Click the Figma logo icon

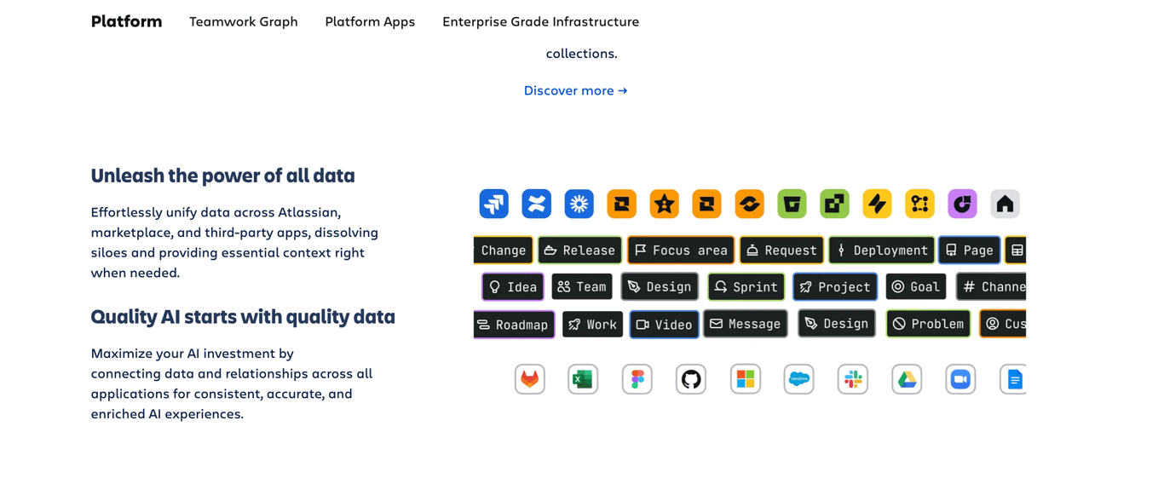(x=637, y=379)
